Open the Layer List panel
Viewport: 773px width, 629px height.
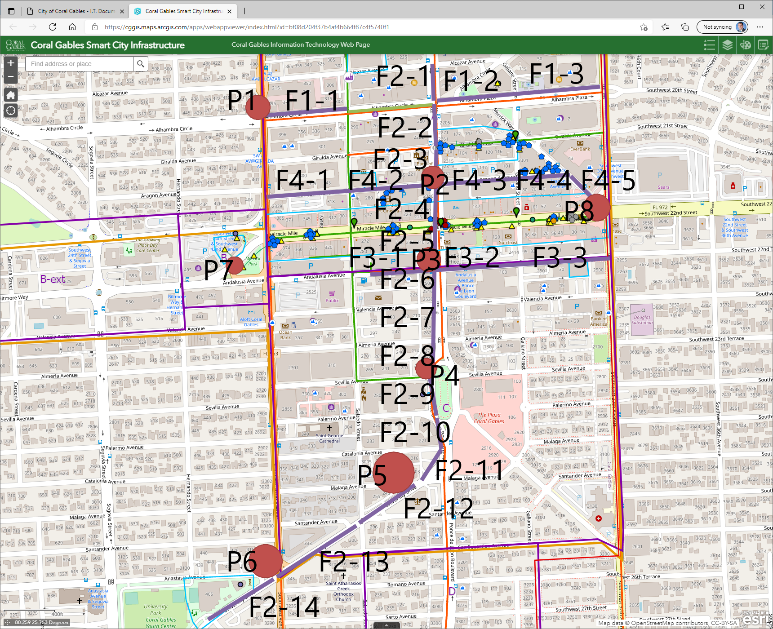(727, 45)
